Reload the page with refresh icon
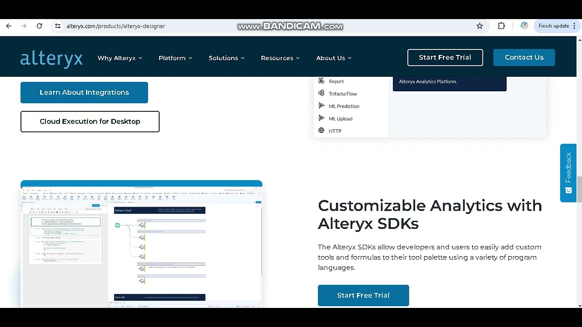 point(40,26)
